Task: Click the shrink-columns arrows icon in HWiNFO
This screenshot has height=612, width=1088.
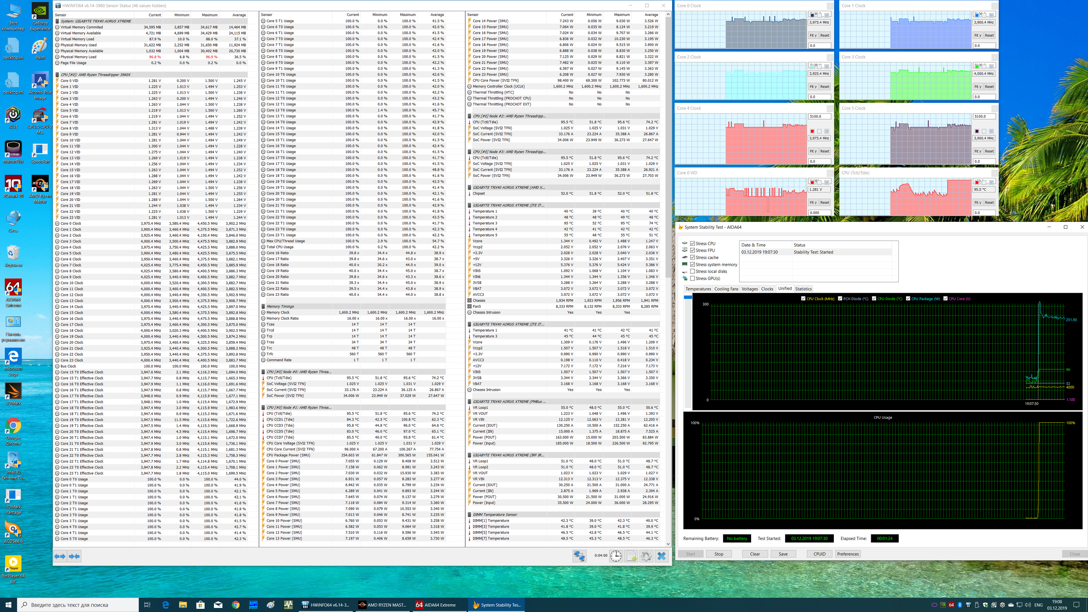Action: 74,556
